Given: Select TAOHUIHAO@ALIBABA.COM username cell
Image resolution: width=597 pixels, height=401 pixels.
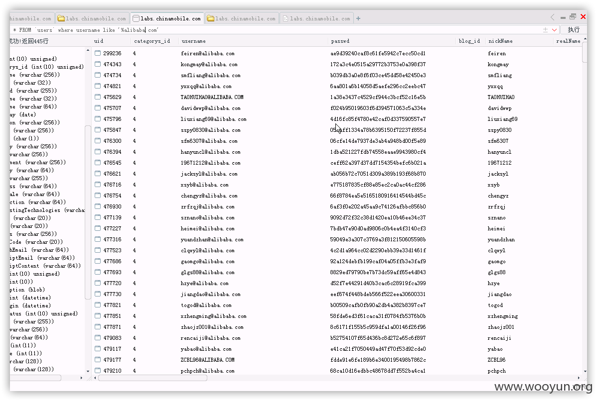Looking at the screenshot, I should pyautogui.click(x=212, y=98).
